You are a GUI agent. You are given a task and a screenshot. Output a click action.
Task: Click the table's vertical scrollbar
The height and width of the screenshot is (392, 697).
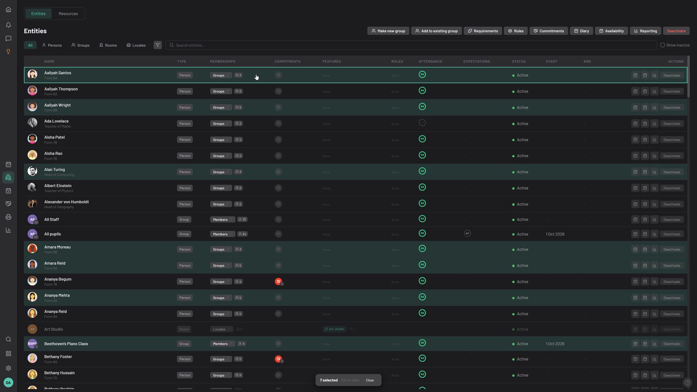point(689,77)
